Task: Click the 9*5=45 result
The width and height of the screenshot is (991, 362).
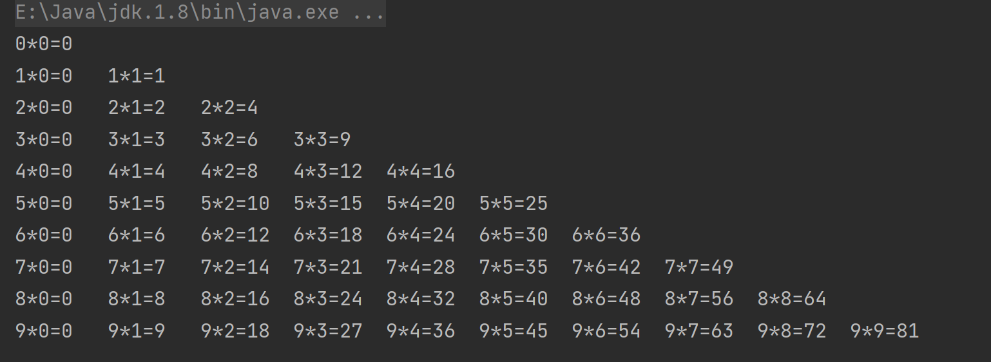Action: [514, 331]
